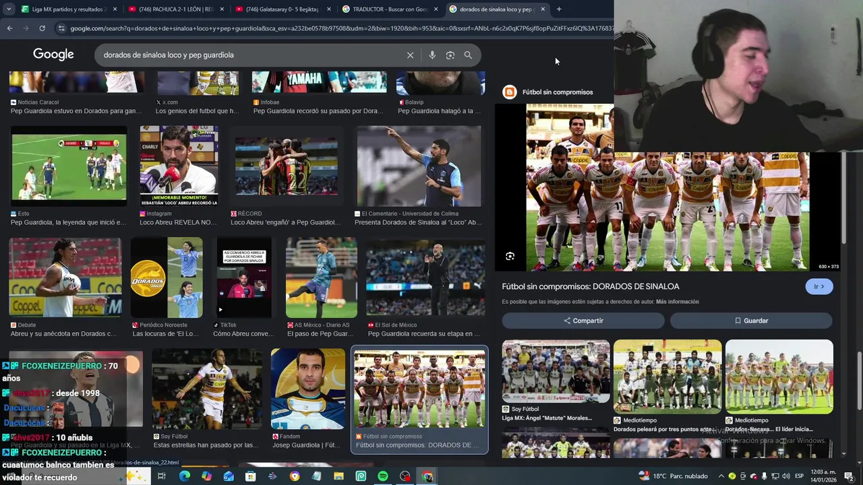Open the tab search dropdown in Chrome
This screenshot has height=485, width=863.
[8, 9]
